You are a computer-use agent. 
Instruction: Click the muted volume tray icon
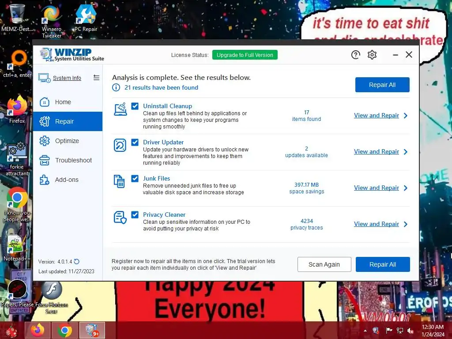(x=411, y=331)
